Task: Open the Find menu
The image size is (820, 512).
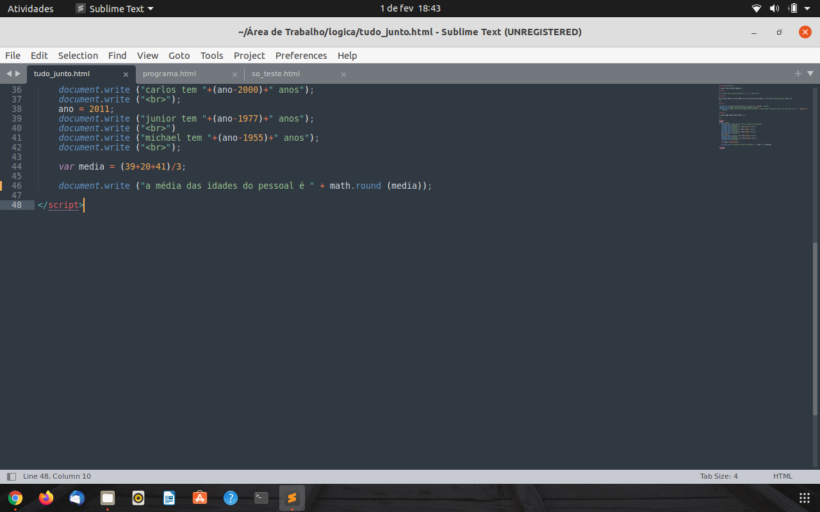Action: click(117, 56)
